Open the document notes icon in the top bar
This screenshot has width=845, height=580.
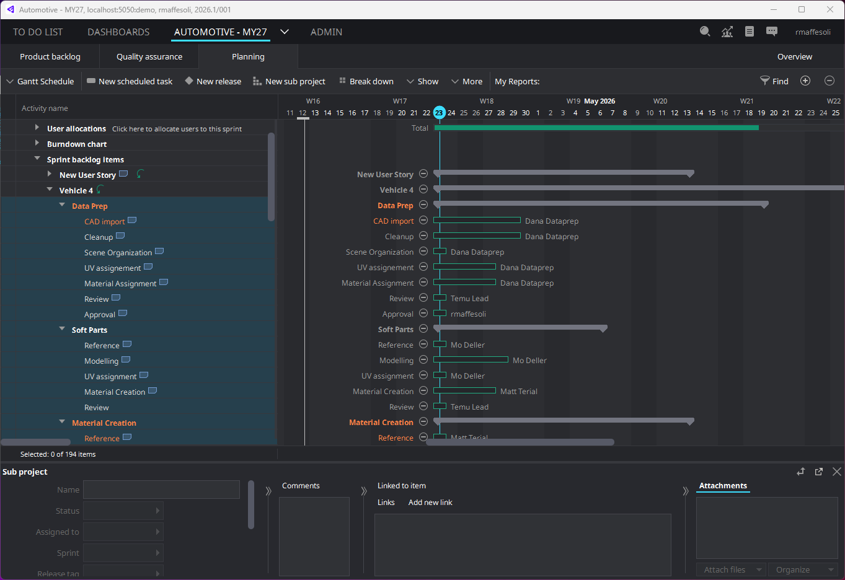[x=750, y=31]
